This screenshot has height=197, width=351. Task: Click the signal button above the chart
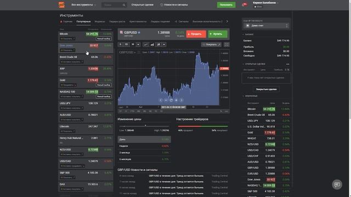211,45
